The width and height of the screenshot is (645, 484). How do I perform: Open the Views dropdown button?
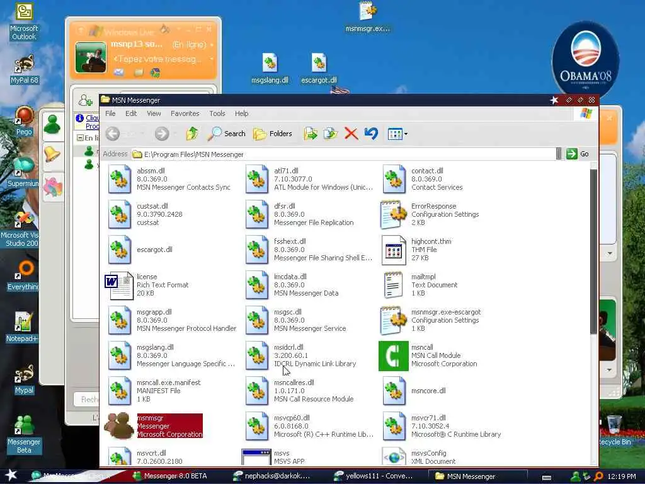397,134
